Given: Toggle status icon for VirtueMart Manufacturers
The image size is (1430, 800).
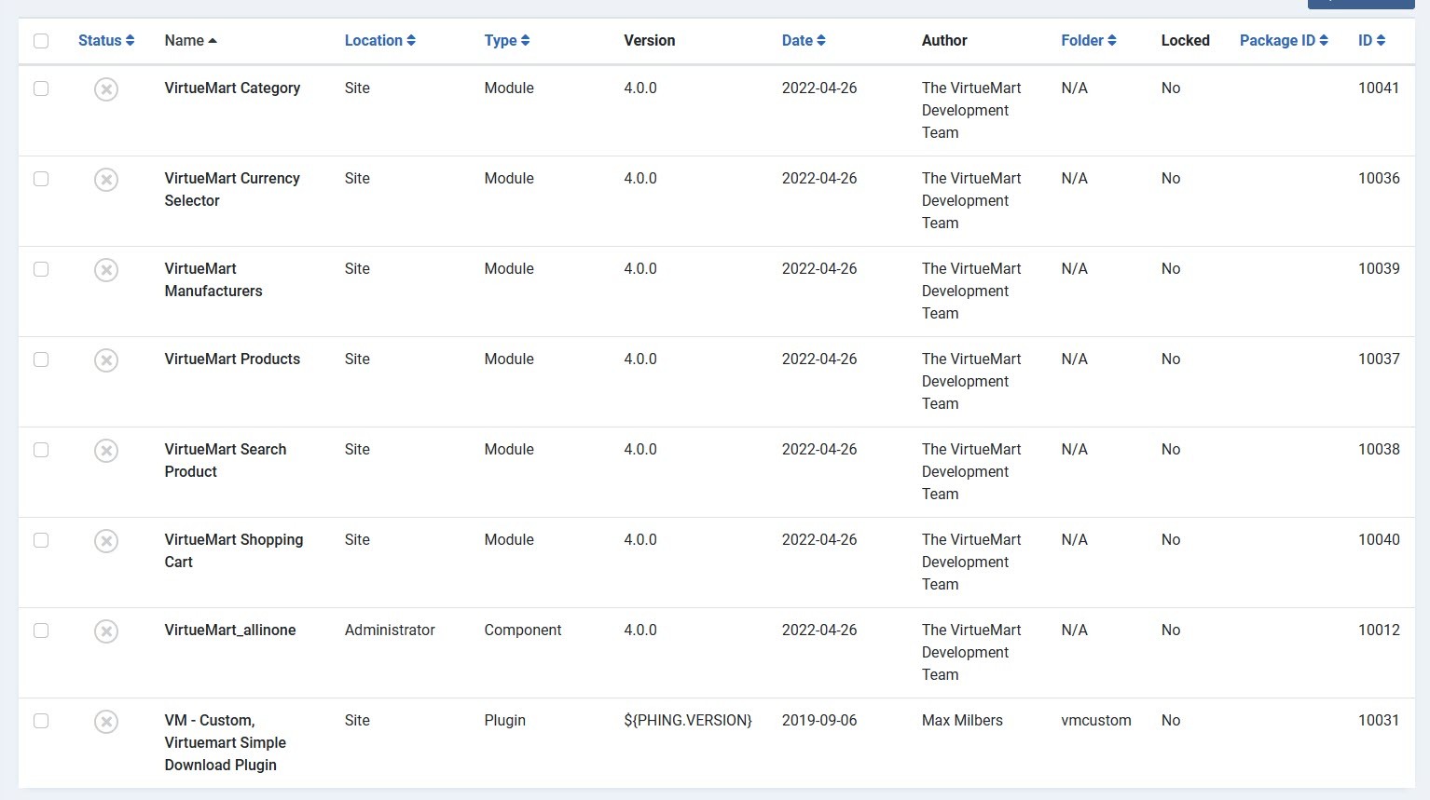Looking at the screenshot, I should pos(106,270).
